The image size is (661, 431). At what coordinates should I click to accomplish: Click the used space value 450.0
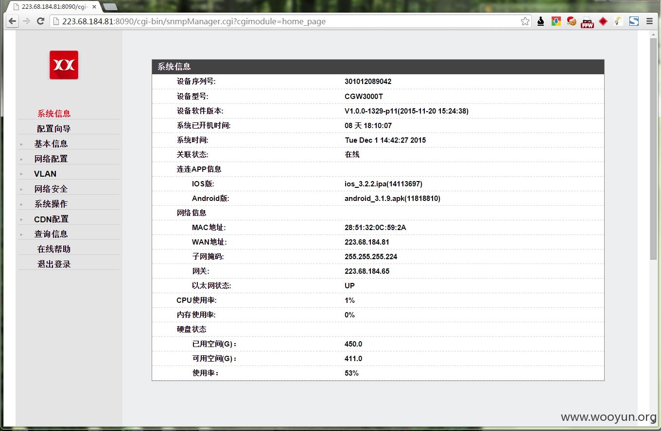pos(353,344)
